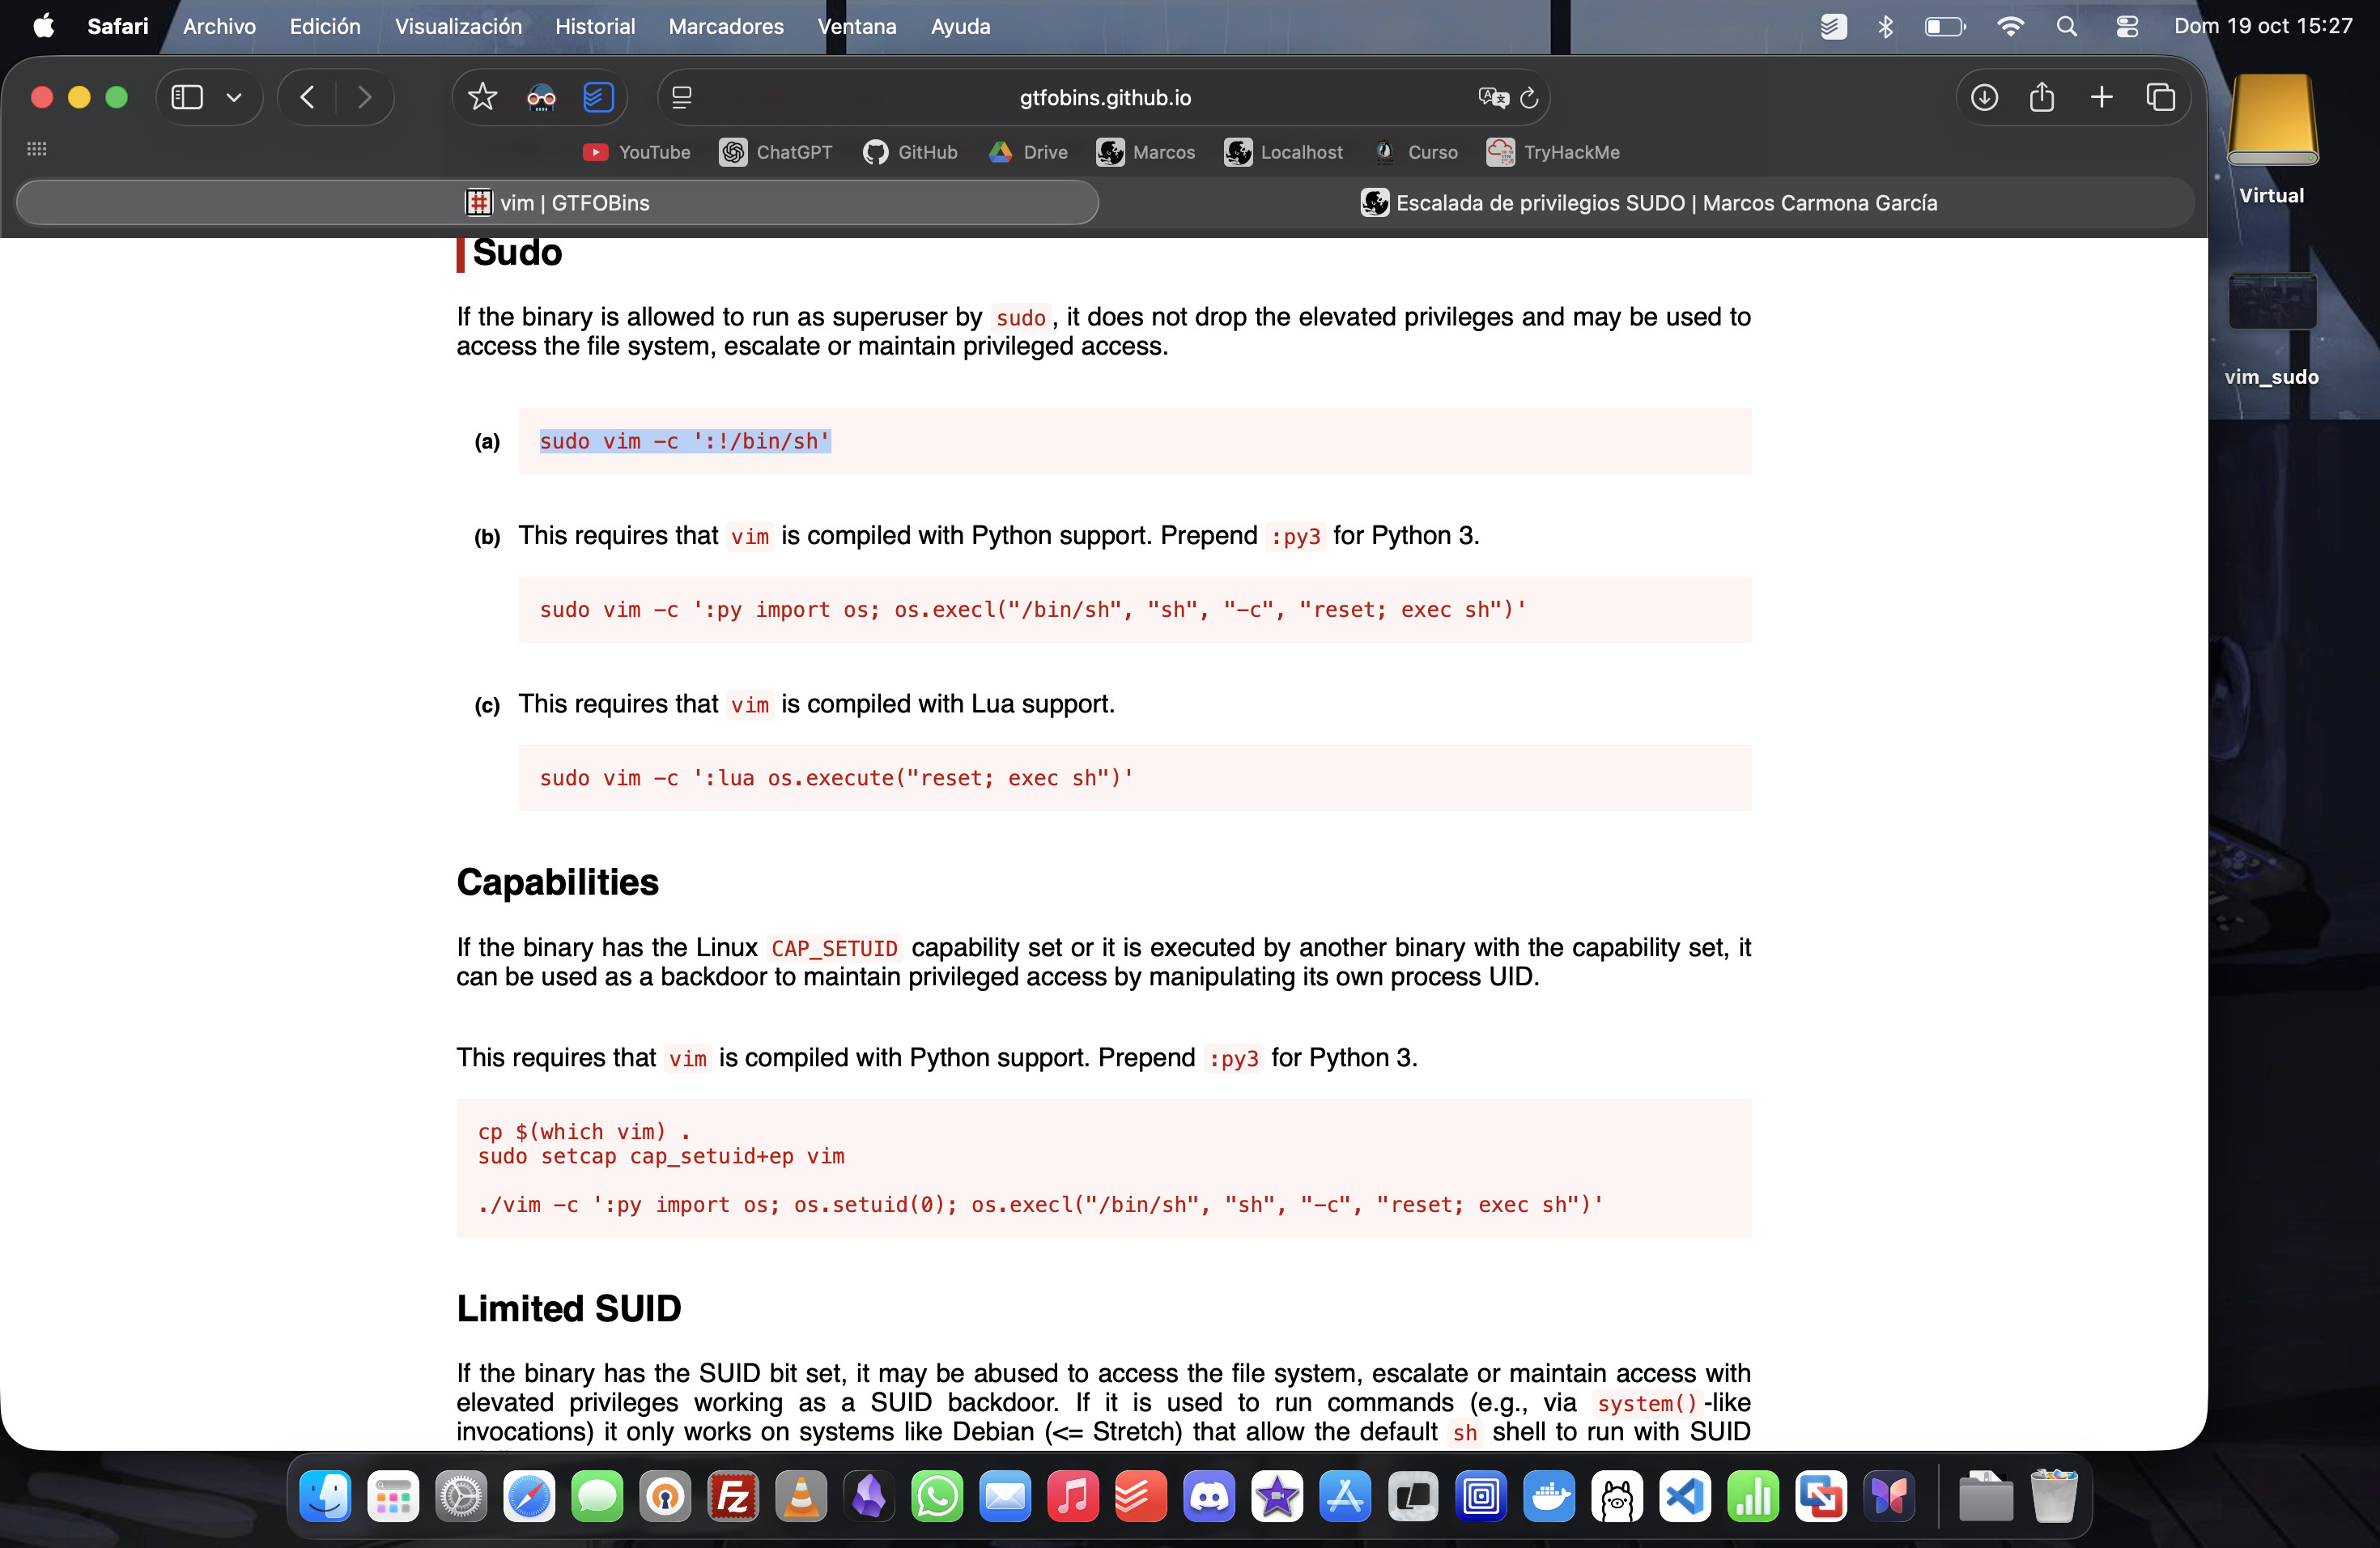Click the translate page icon in address bar

click(1492, 98)
